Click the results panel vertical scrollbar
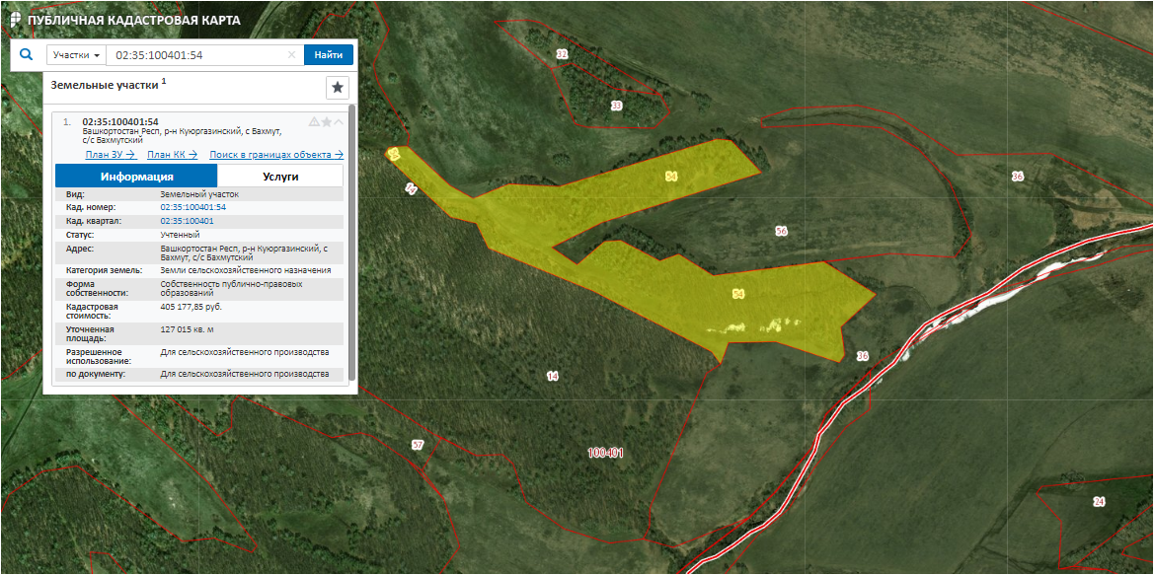The width and height of the screenshot is (1154, 575). tap(351, 247)
